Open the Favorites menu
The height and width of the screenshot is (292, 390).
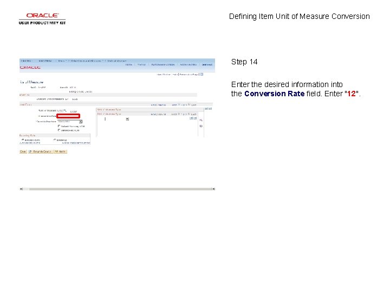[26, 61]
